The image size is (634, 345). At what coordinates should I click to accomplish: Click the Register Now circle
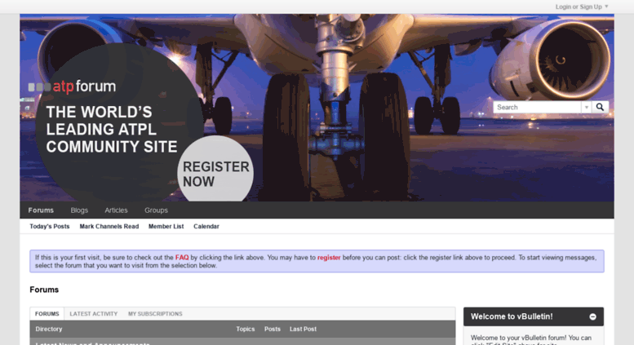(x=215, y=169)
